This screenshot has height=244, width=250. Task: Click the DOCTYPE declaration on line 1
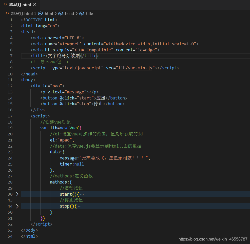point(39,20)
